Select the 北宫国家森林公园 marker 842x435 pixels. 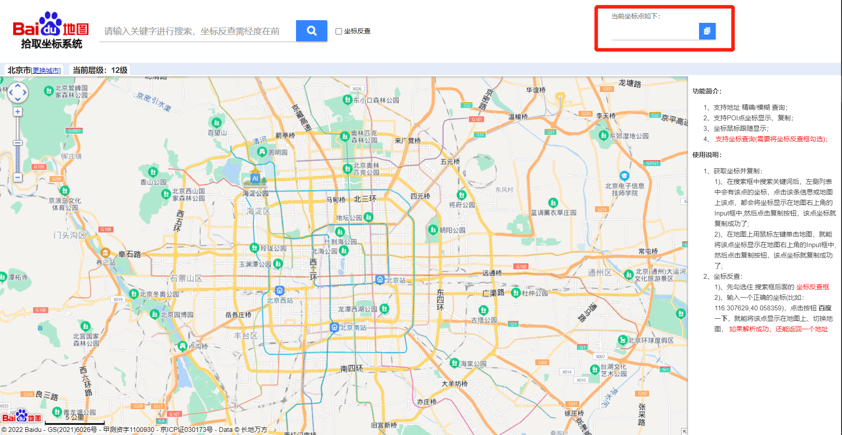[86, 326]
